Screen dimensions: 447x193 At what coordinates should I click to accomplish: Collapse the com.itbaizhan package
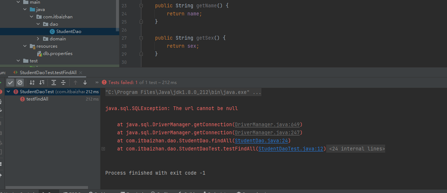click(x=31, y=17)
